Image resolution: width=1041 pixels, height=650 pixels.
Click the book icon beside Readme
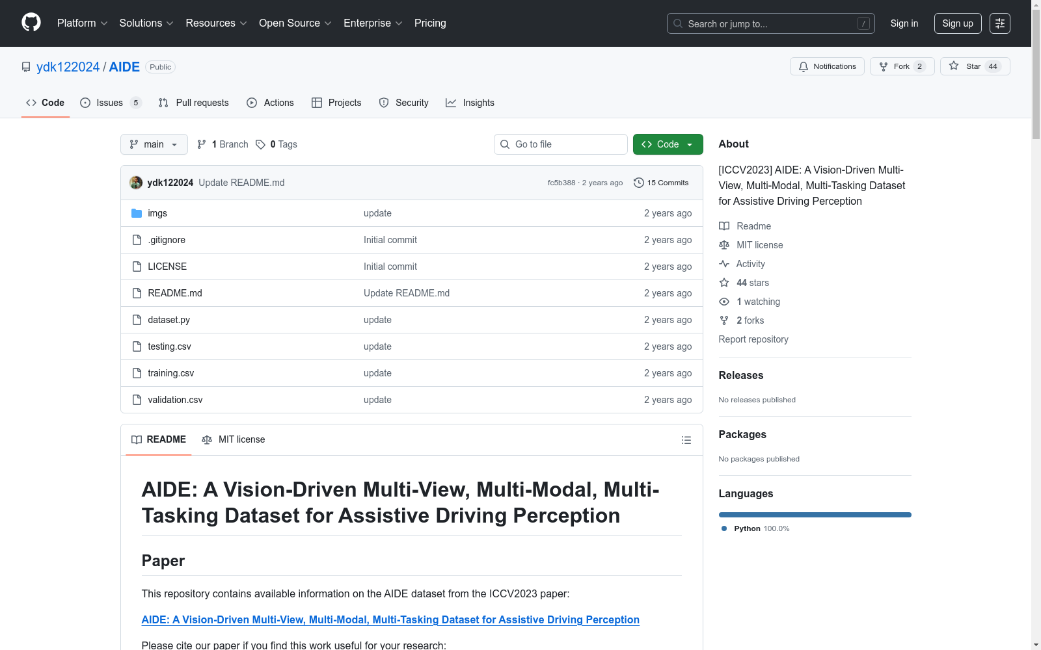tap(724, 226)
